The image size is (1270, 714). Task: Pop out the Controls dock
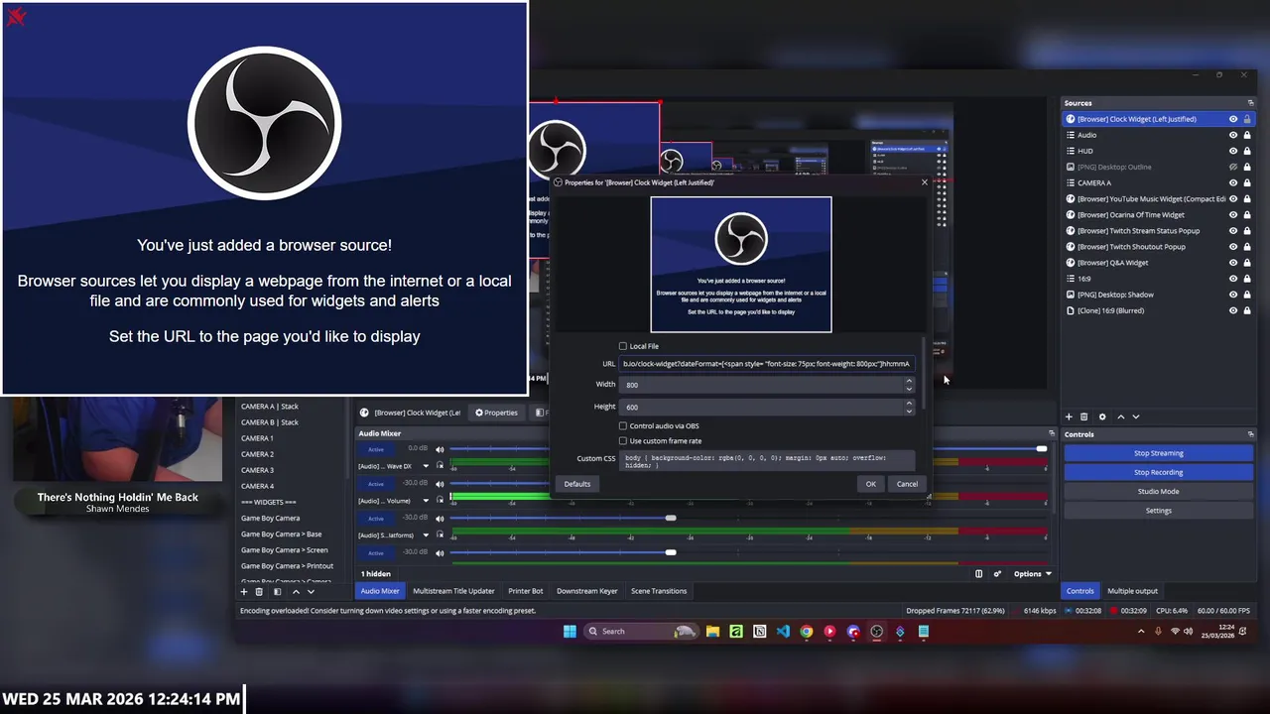click(x=1251, y=434)
